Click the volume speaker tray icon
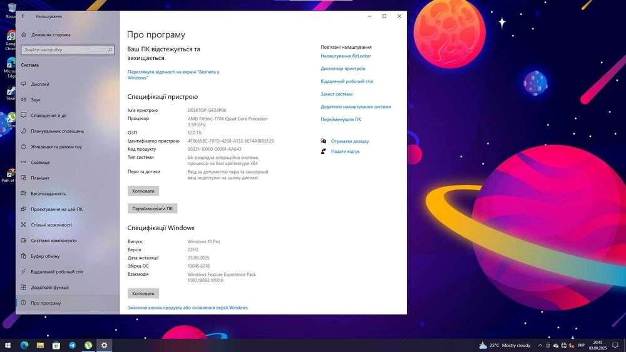The image size is (626, 352). 572,345
